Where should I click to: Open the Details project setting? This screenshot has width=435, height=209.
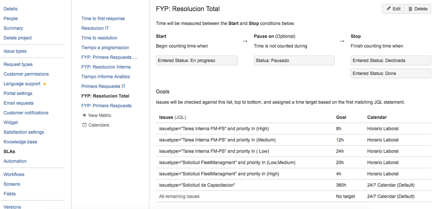[x=10, y=9]
